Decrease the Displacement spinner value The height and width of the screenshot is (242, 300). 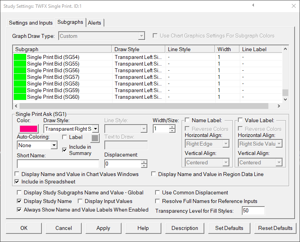[x=144, y=166]
